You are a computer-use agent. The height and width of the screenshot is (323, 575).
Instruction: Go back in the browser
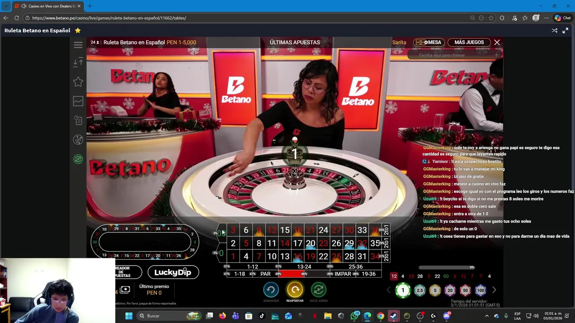click(x=6, y=18)
